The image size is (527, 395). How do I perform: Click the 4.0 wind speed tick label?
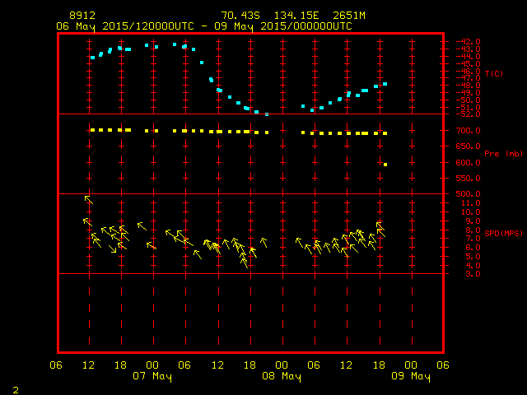coord(473,265)
